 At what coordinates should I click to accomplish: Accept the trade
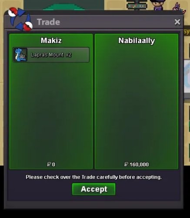pyautogui.click(x=94, y=189)
